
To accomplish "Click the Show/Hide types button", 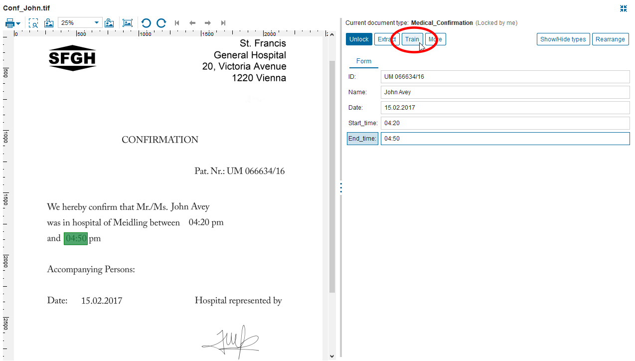I will click(563, 39).
